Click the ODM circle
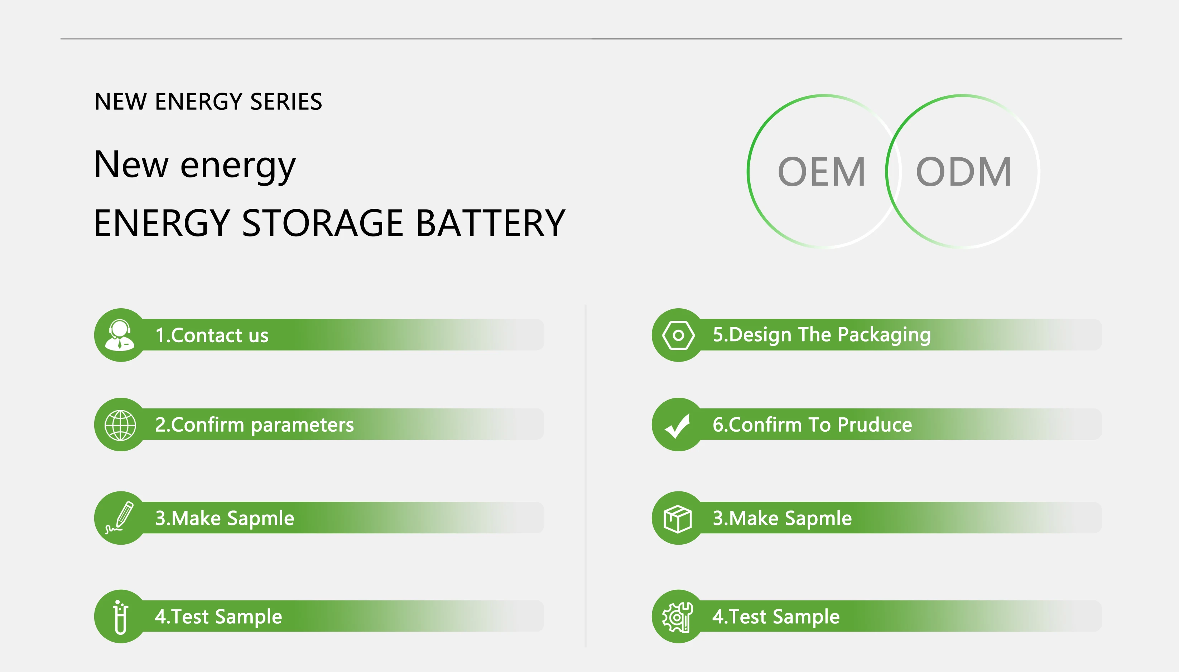The width and height of the screenshot is (1179, 672). (964, 172)
